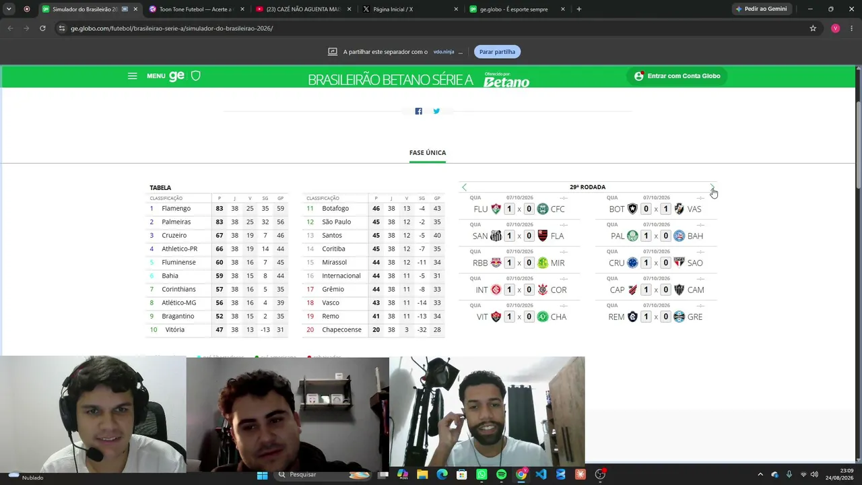
Task: Share the page via the Facebook icon
Action: 418,111
